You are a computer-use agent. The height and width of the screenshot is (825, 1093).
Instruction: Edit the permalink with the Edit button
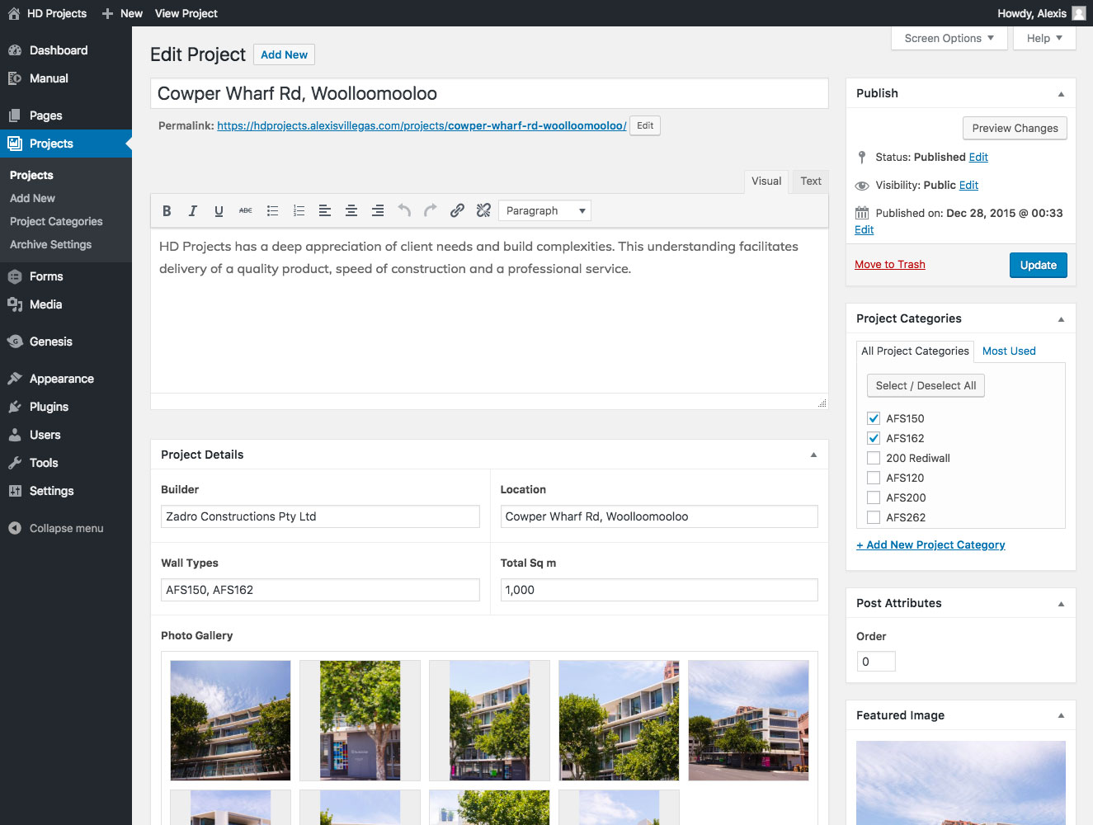pyautogui.click(x=645, y=125)
